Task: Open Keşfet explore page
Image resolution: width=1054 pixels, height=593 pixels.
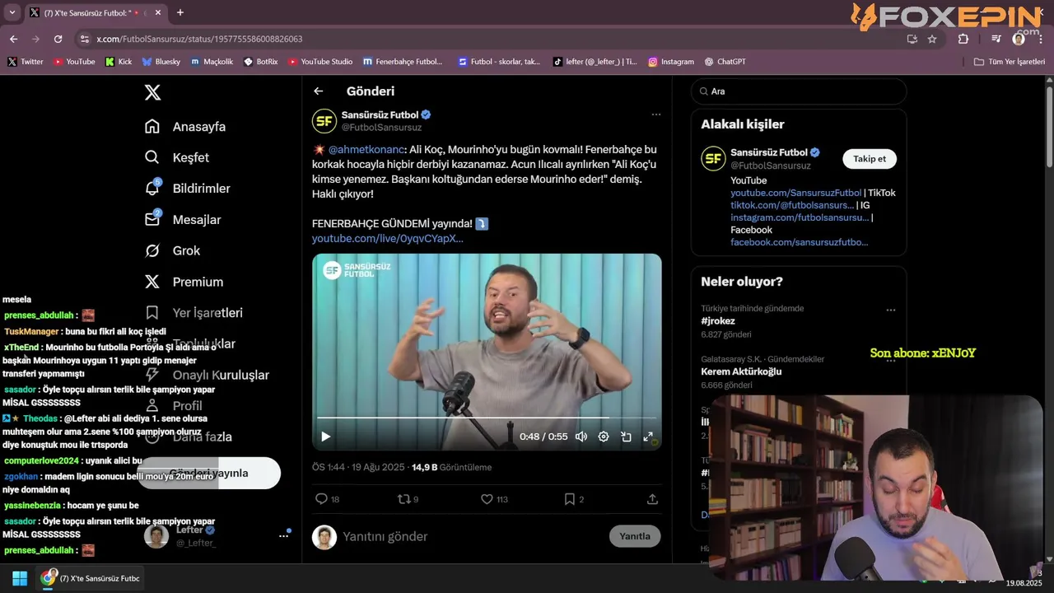Action: [x=177, y=157]
